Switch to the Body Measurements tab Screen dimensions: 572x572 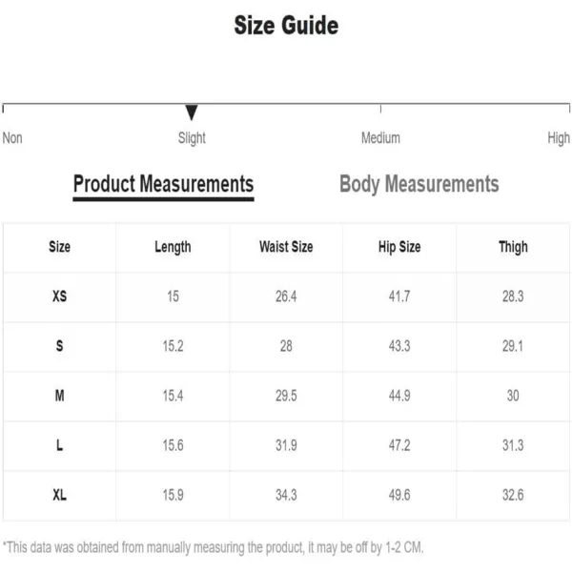click(419, 184)
